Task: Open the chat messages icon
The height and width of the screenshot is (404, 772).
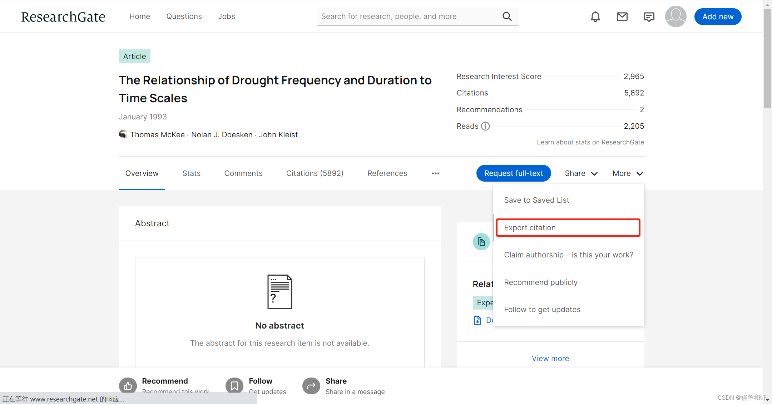Action: 649,16
